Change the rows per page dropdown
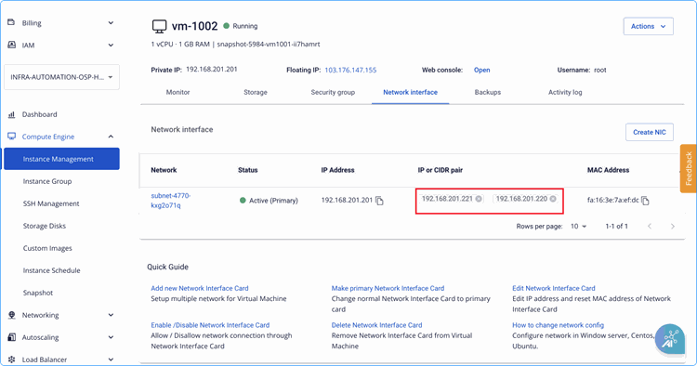Image resolution: width=697 pixels, height=366 pixels. tap(578, 227)
